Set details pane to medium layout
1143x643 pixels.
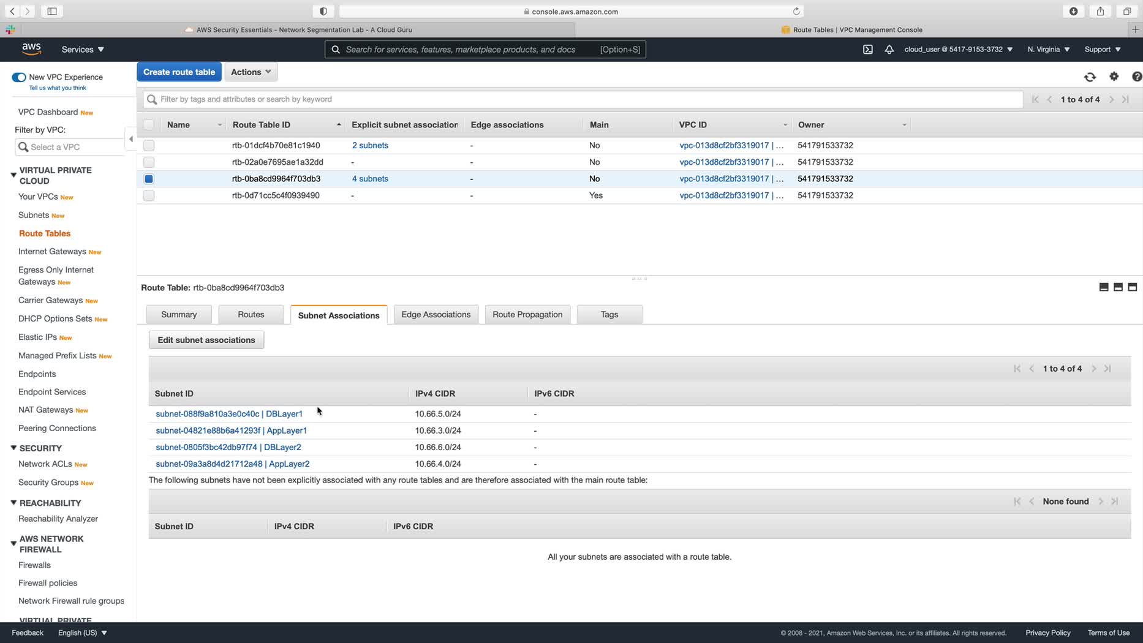pos(1118,287)
